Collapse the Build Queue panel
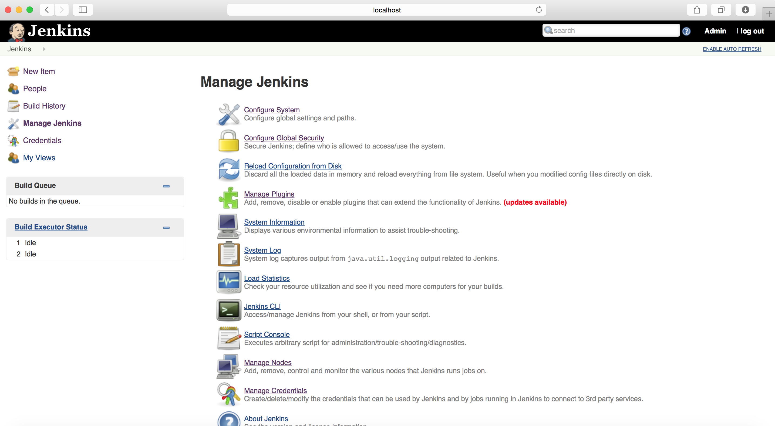775x426 pixels. point(166,186)
